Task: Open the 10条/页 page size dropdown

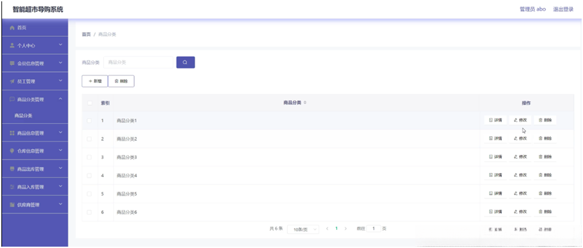Action: click(x=303, y=229)
